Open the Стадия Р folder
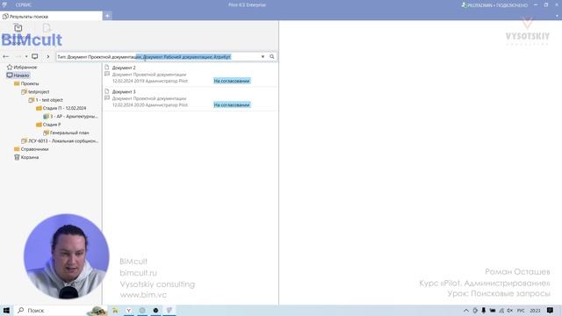This screenshot has width=562, height=316. [52, 125]
